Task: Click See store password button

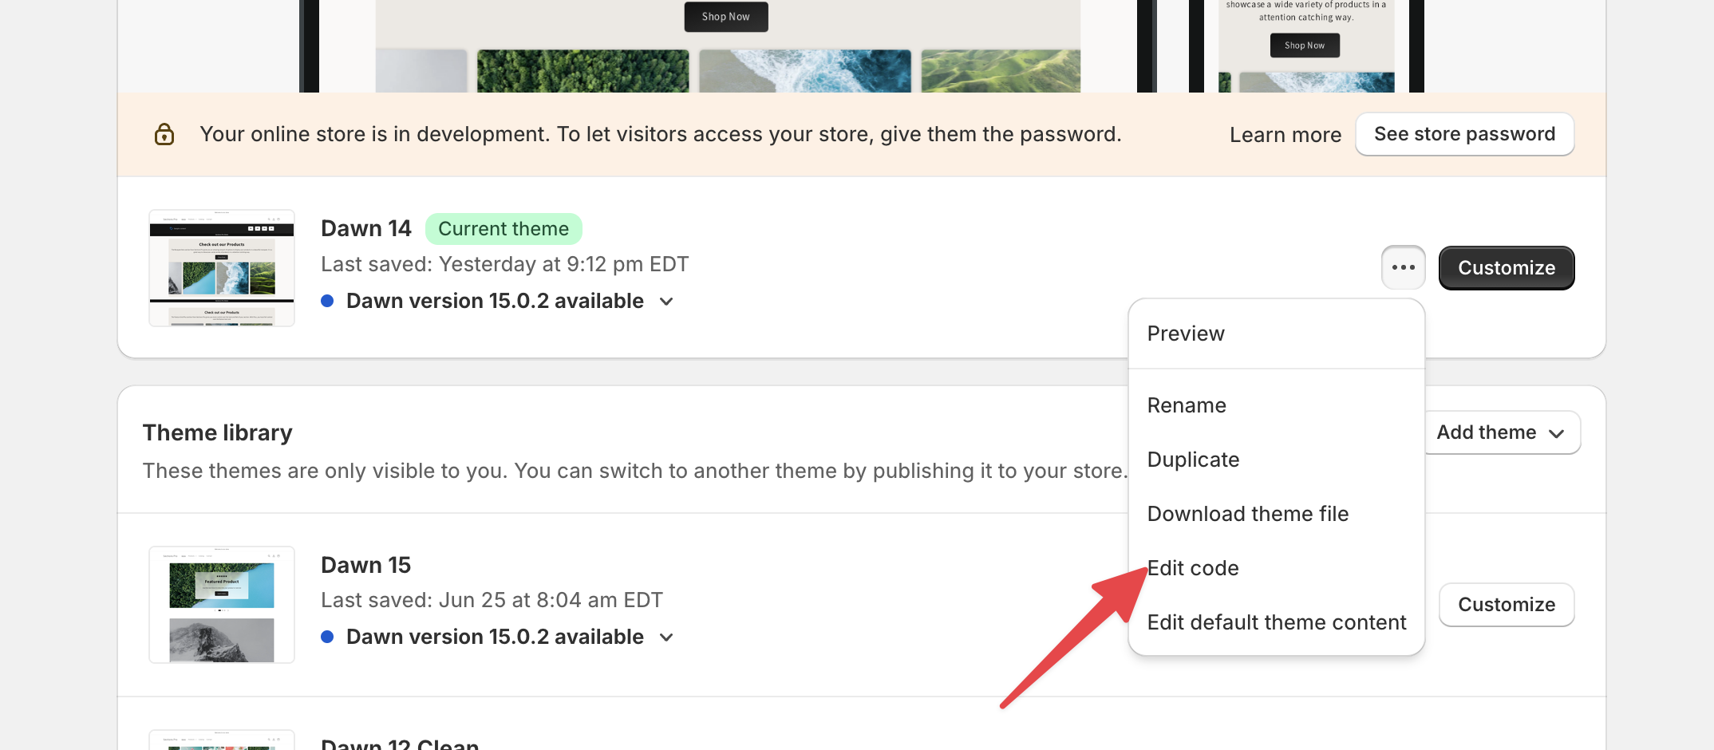Action: click(x=1464, y=134)
